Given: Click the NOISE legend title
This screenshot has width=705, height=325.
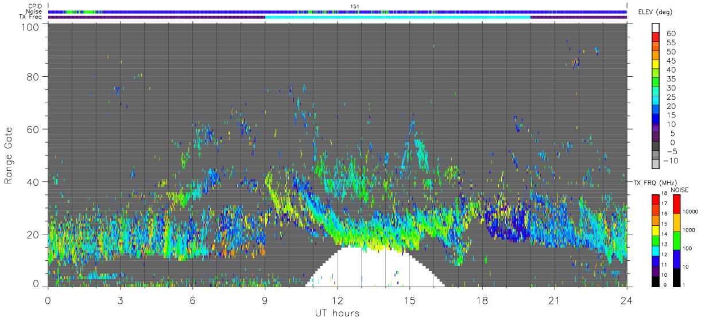Looking at the screenshot, I should click(x=679, y=189).
